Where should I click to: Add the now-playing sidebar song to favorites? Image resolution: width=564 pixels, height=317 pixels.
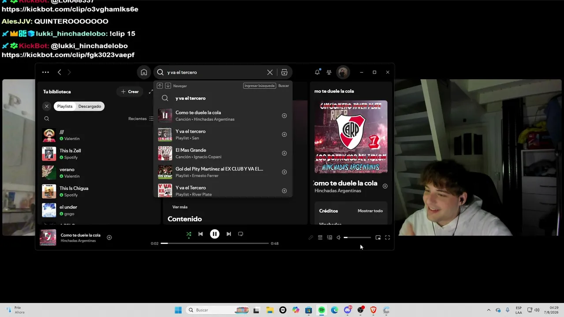(x=385, y=186)
